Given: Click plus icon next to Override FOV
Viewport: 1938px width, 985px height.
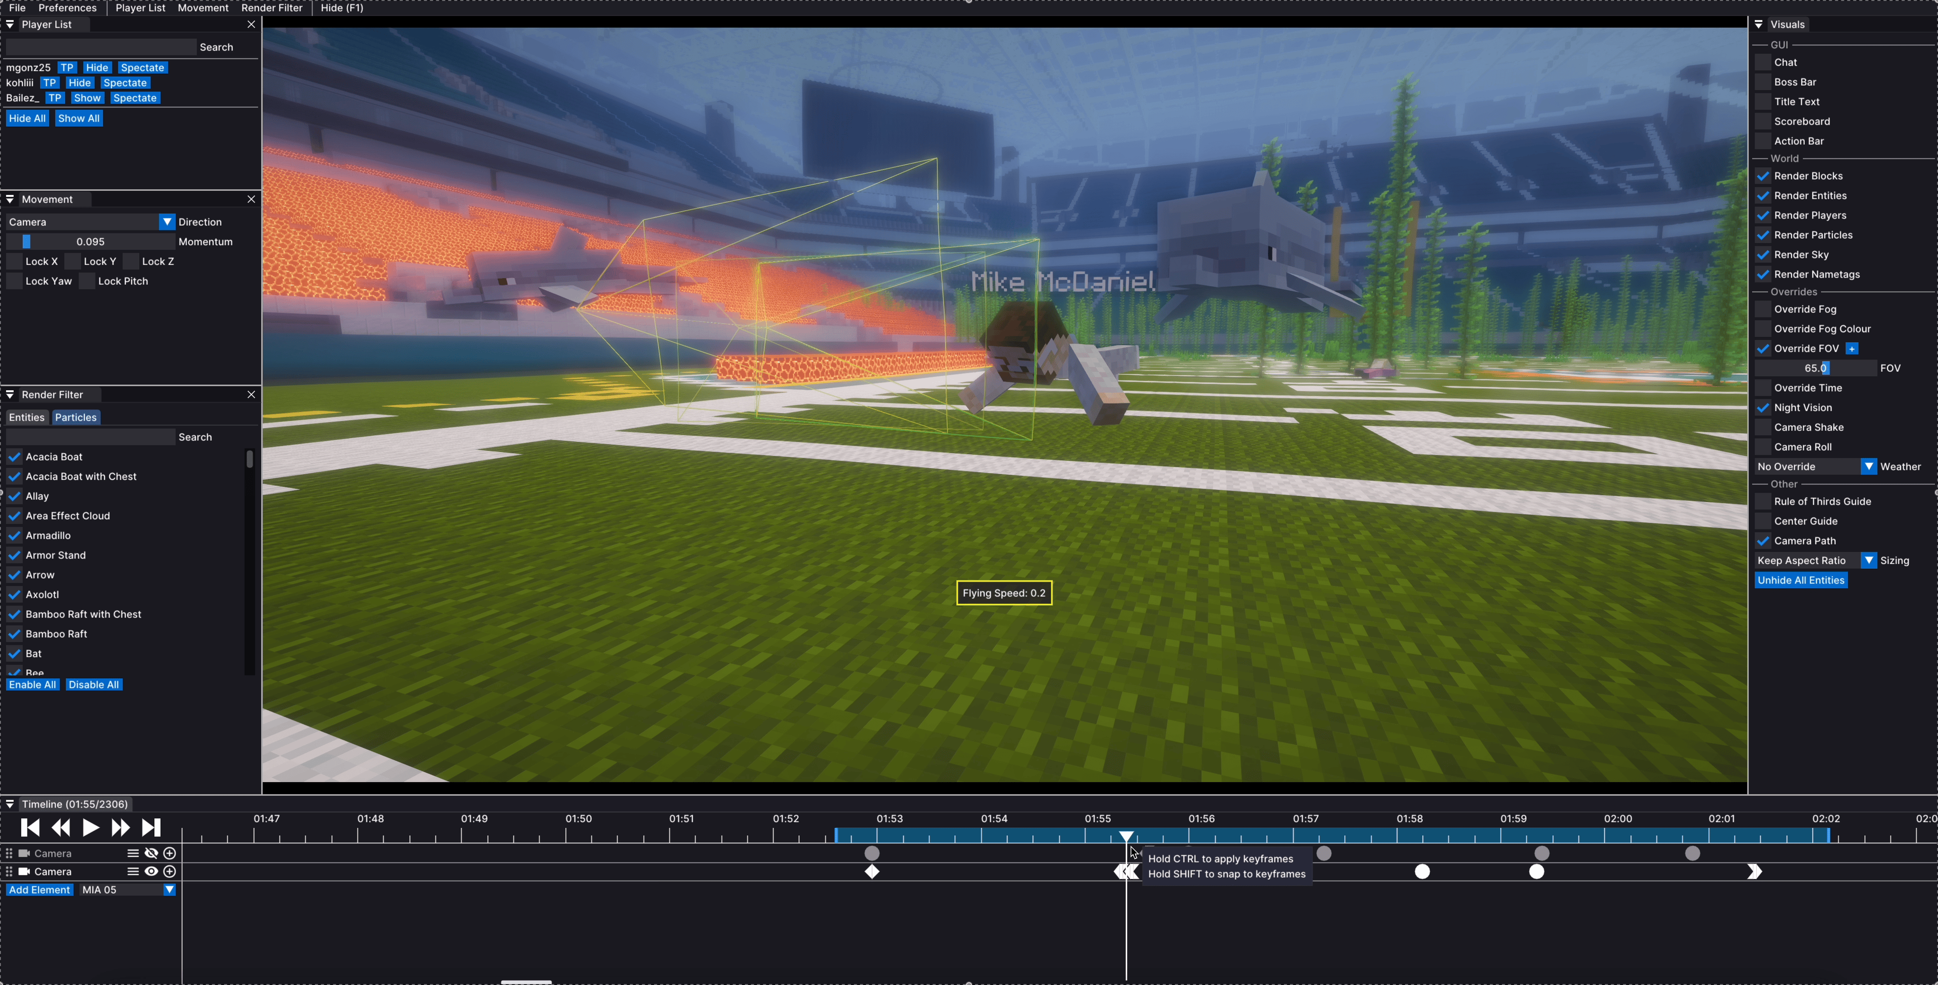Looking at the screenshot, I should click(1852, 348).
